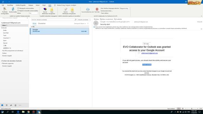
Task: Switch to Calendar view in navigation bar
Action: (7, 105)
